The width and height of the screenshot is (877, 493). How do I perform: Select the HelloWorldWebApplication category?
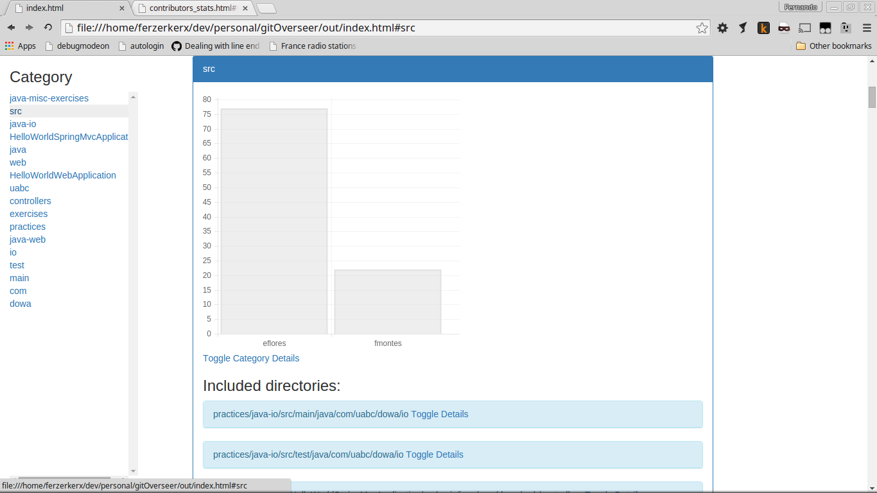coord(63,175)
